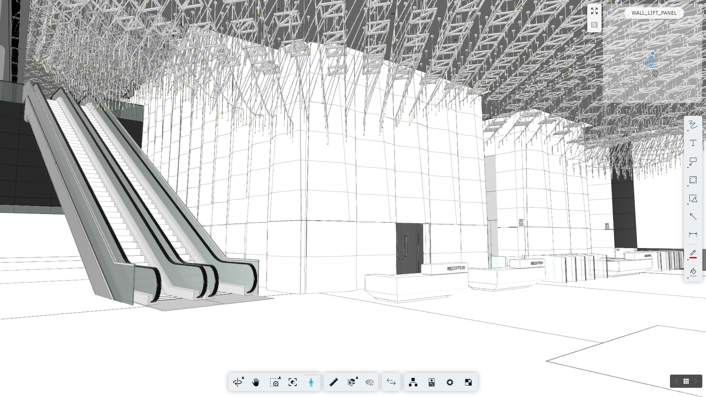Toggle the minimap 2D sheet view
Image resolution: width=706 pixels, height=397 pixels.
(594, 25)
